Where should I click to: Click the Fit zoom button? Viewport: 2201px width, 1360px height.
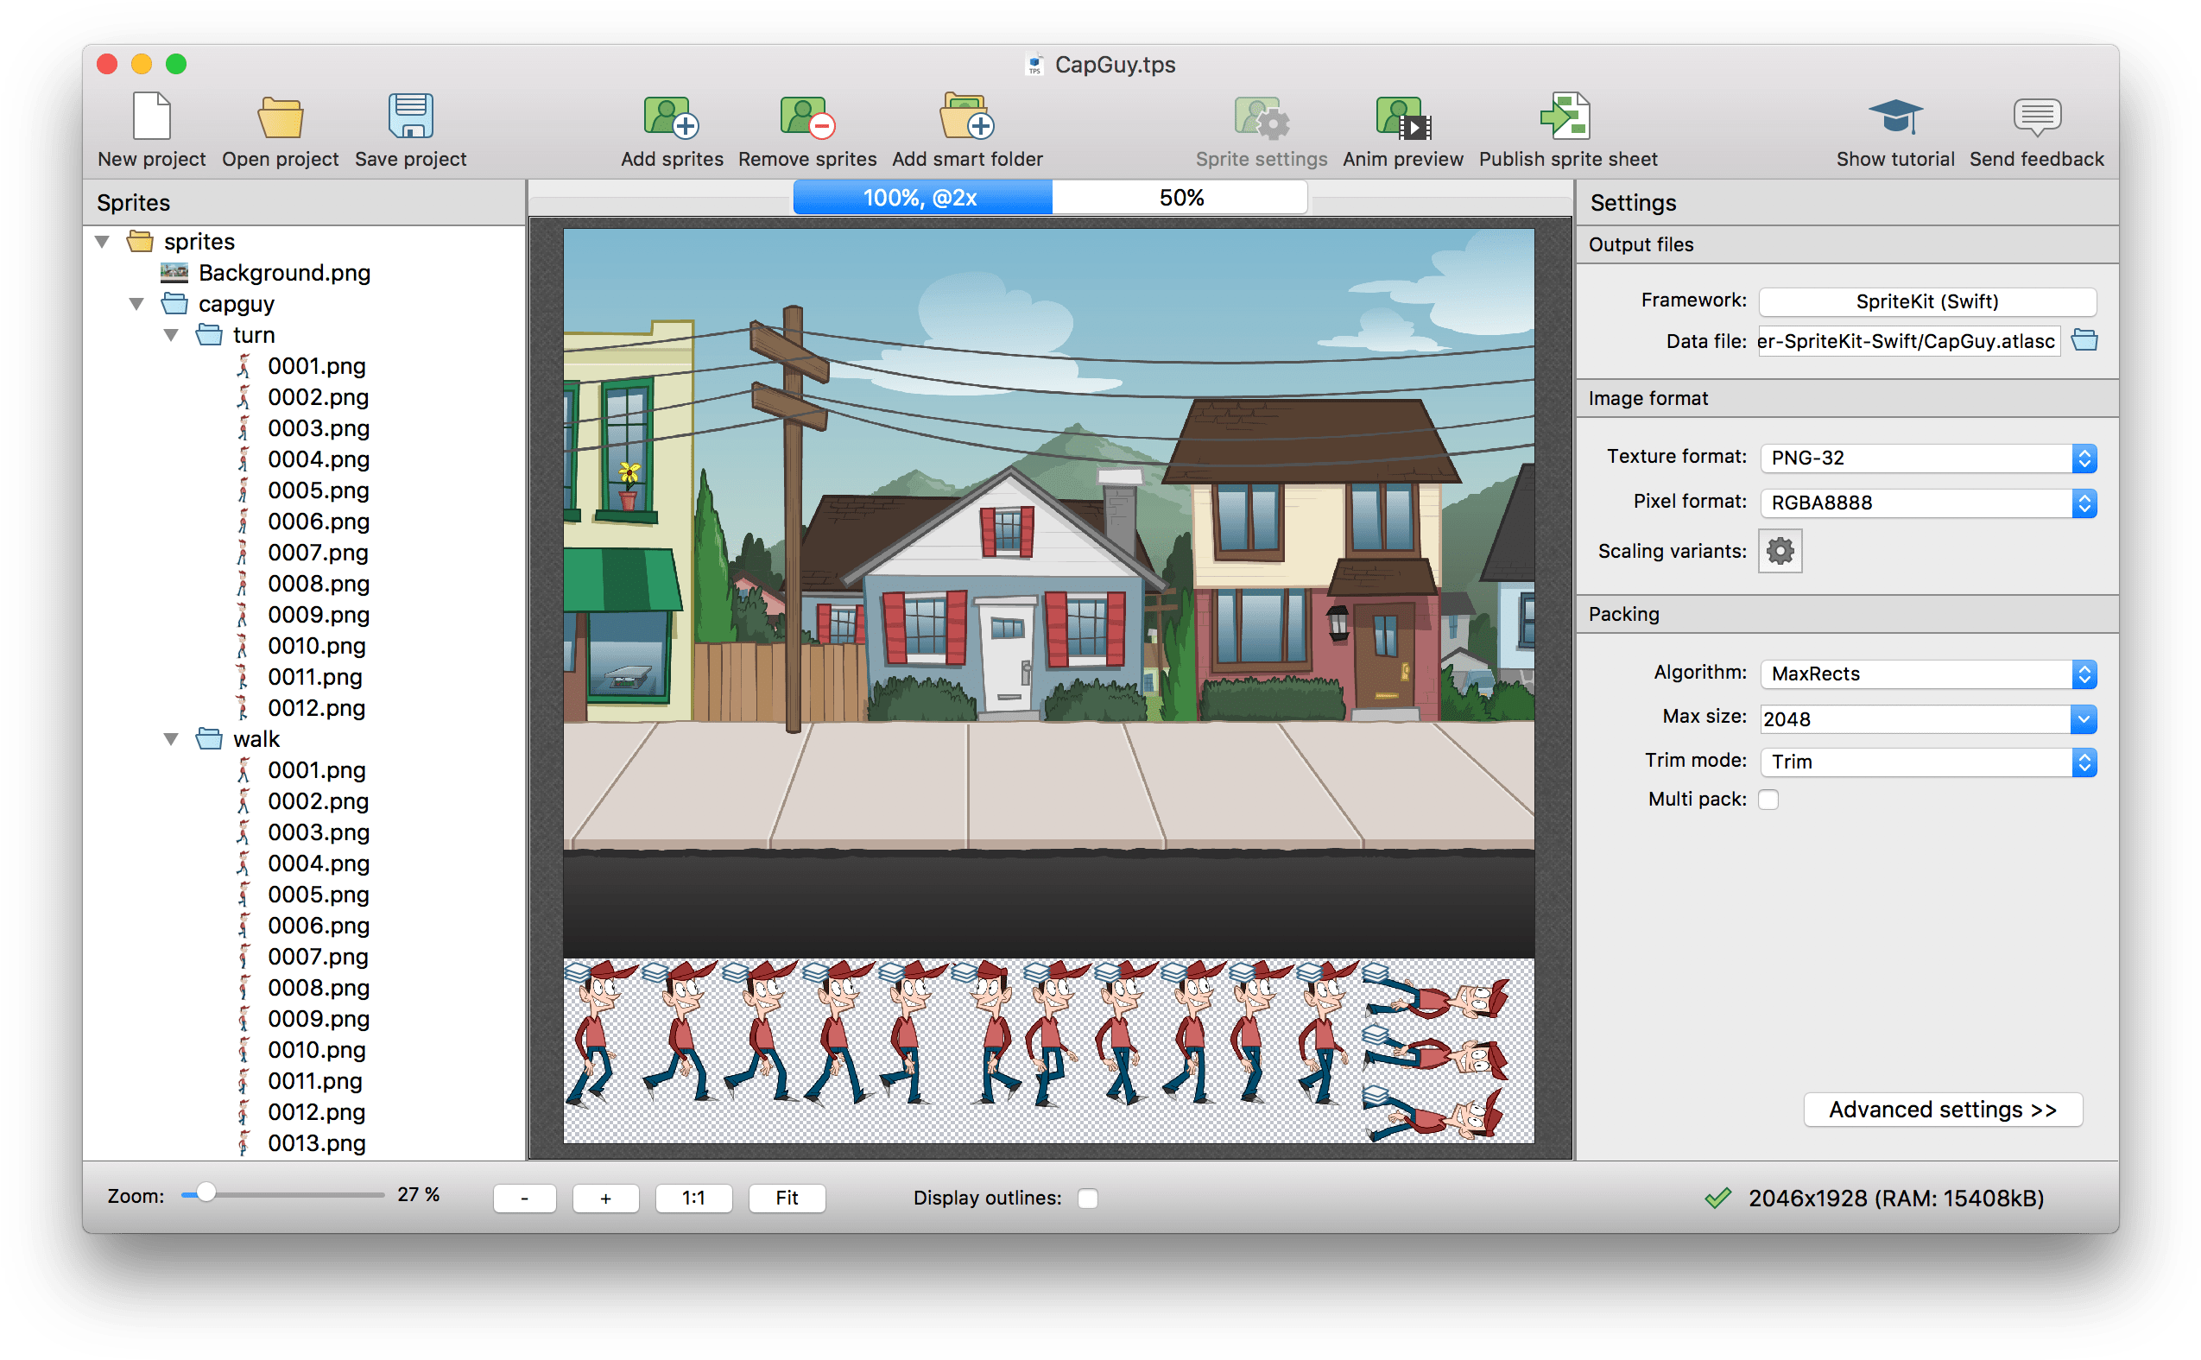pos(786,1197)
